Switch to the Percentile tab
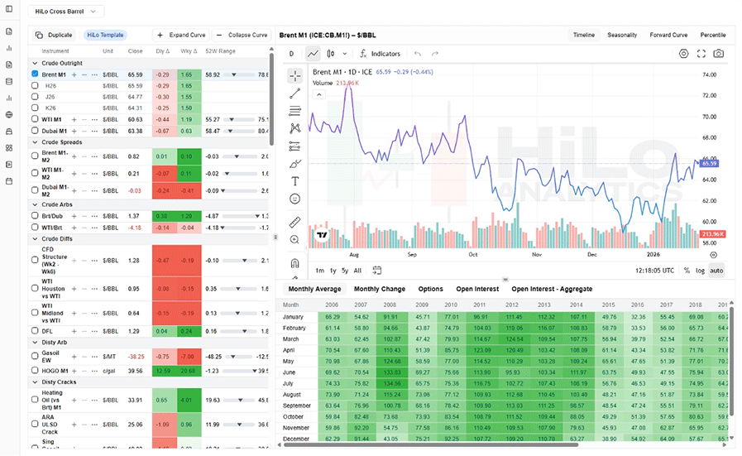 (713, 35)
